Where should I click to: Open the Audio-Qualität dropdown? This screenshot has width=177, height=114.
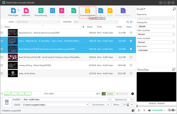pyautogui.click(x=156, y=42)
